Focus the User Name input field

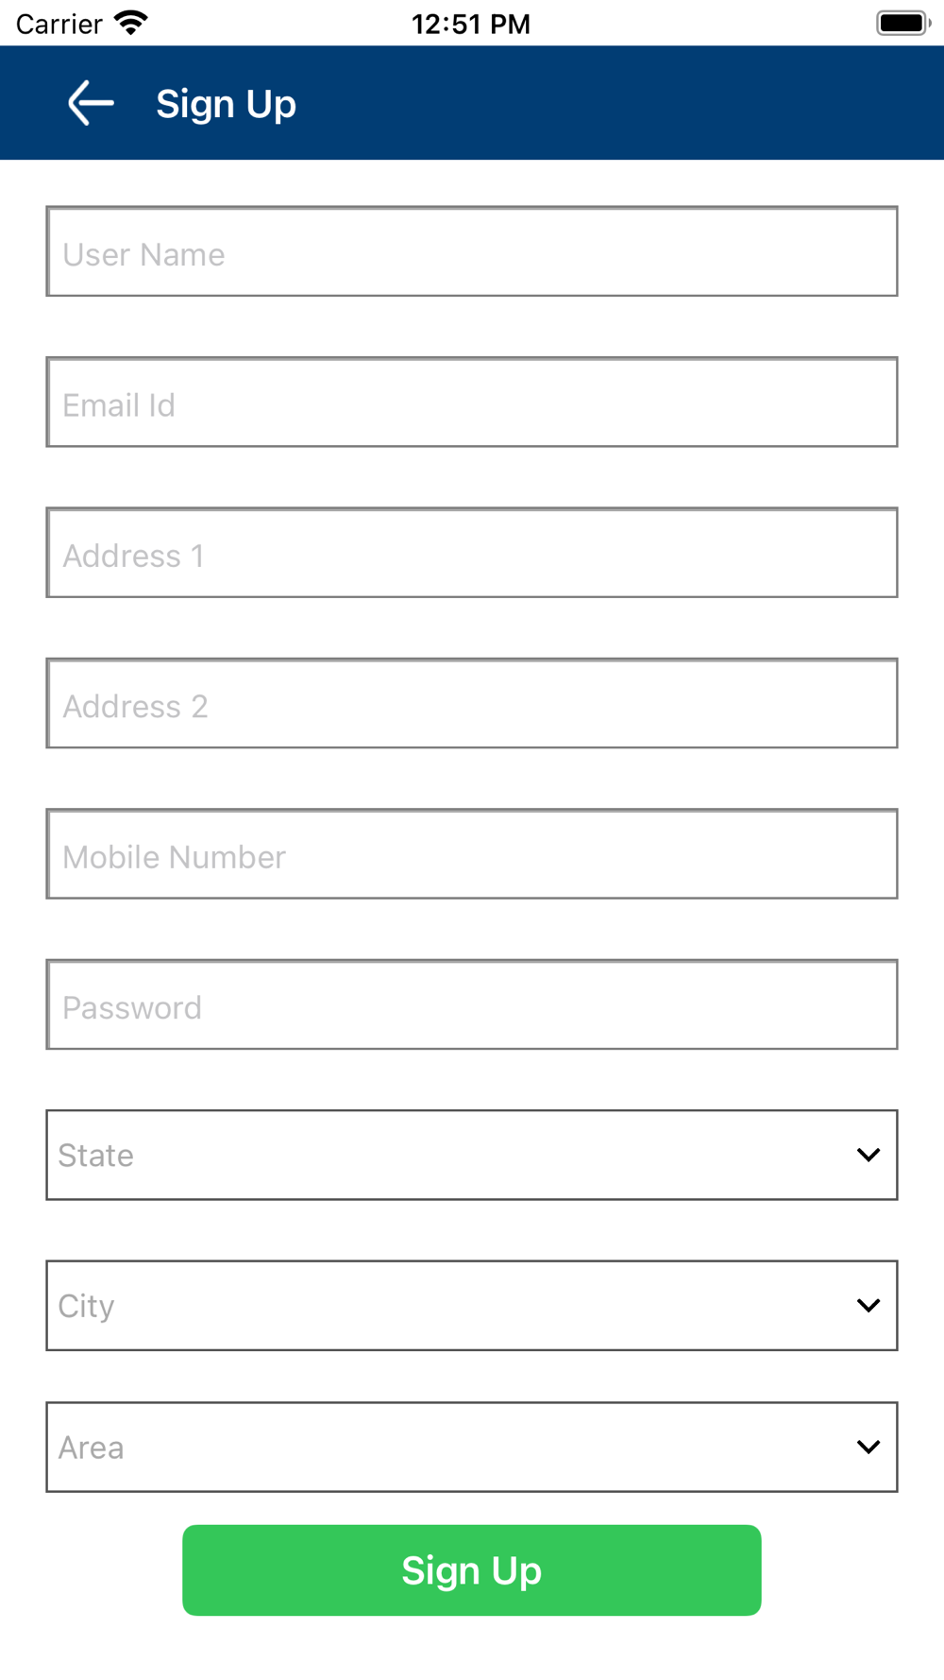(472, 252)
